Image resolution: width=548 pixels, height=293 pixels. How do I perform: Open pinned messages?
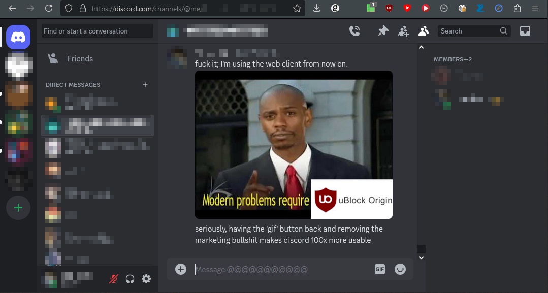[383, 31]
